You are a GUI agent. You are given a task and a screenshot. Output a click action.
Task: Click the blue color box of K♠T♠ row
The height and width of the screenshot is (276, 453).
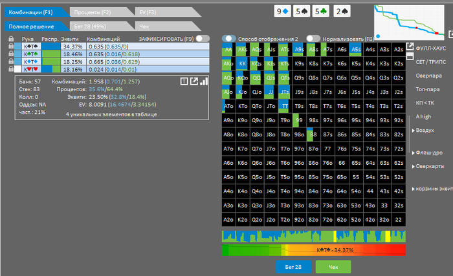click(18, 46)
